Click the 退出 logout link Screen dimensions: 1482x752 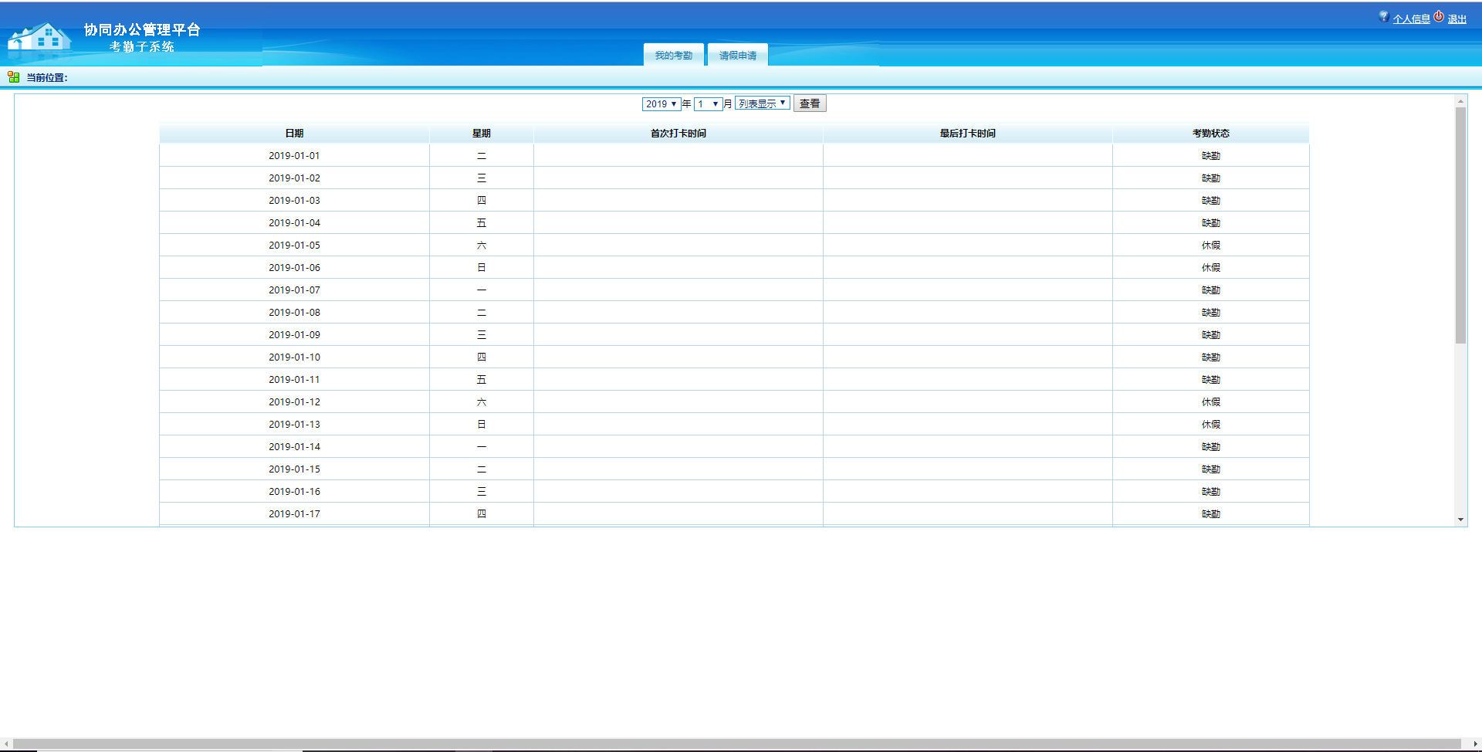click(x=1457, y=19)
